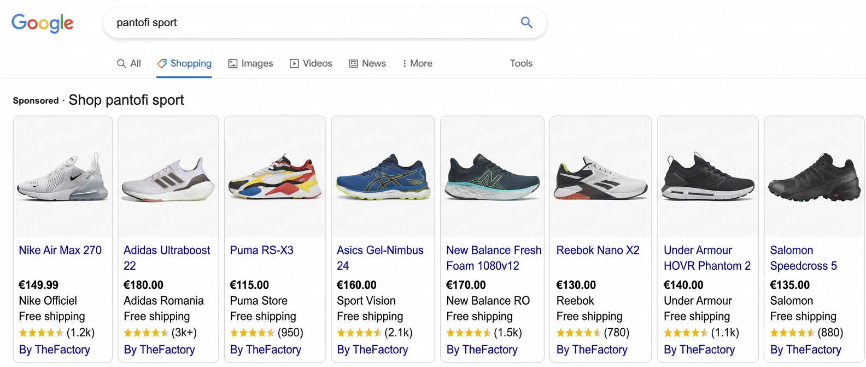Click By TheFactory under Reebok Nano X2
This screenshot has height=367, width=866.
(x=592, y=350)
